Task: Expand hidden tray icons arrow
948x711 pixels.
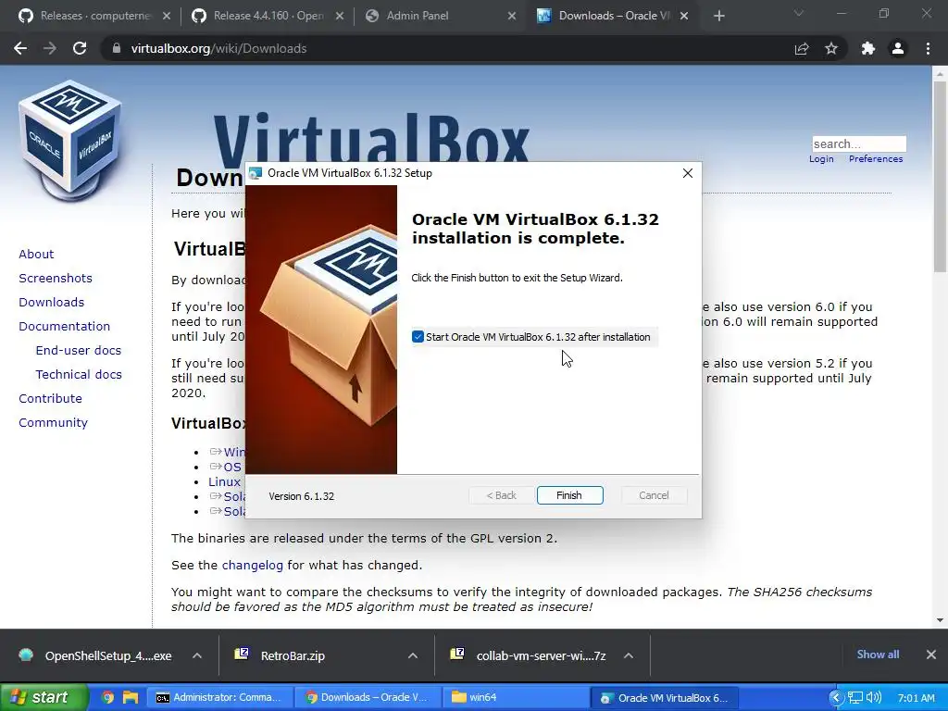Action: coord(836,698)
